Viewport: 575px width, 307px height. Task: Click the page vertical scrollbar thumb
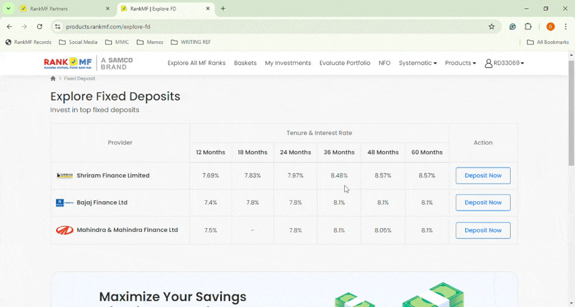point(571,113)
